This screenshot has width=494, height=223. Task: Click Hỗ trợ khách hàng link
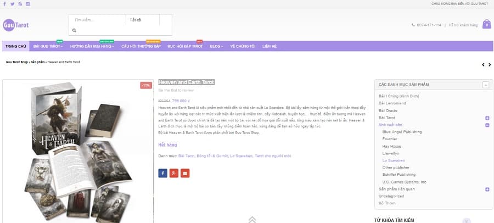463,25
